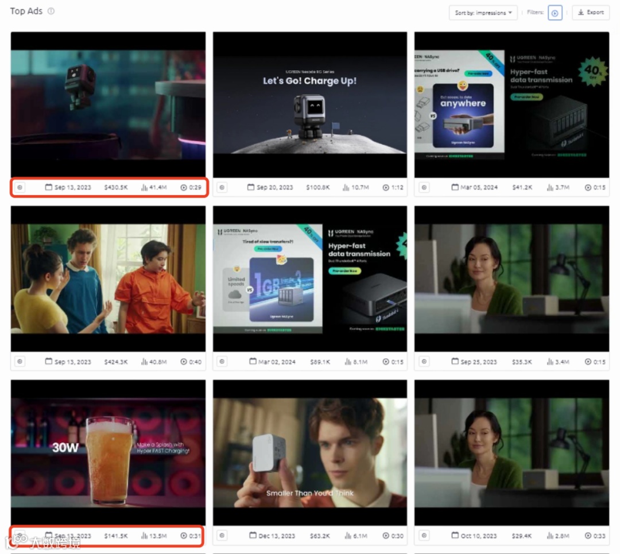Viewport: 620px width, 554px height.
Task: Click the play duration icon beside 0:29
Action: [184, 187]
